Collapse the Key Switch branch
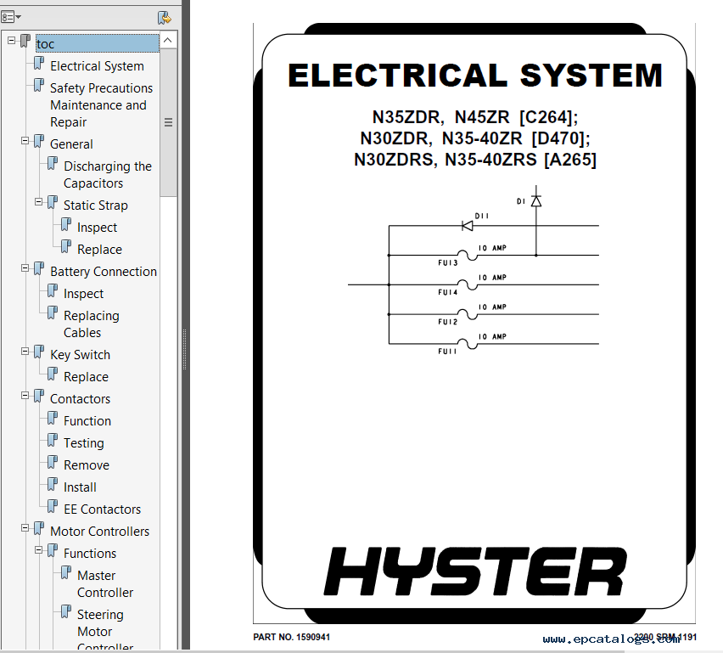 pyautogui.click(x=25, y=352)
